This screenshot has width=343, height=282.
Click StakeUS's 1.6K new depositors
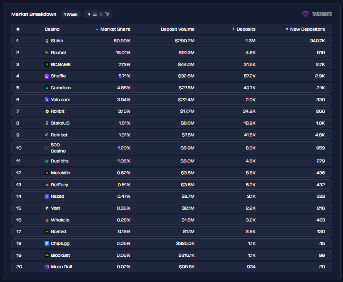[x=320, y=123]
